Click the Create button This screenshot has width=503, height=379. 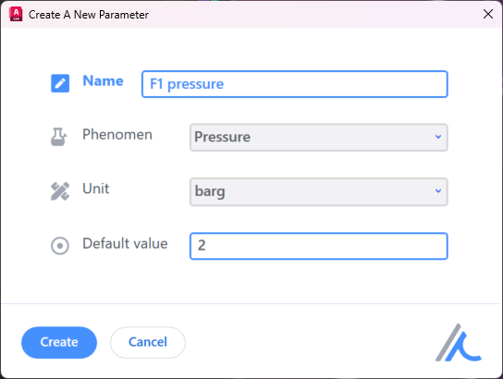(59, 342)
